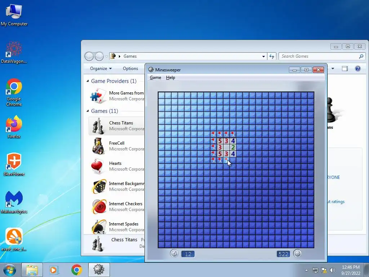Select the Internet Checkers icon
This screenshot has height=277, width=369.
tap(99, 207)
